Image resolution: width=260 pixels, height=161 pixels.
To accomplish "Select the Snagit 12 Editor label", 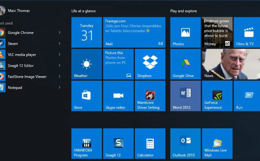I will (x=21, y=66).
